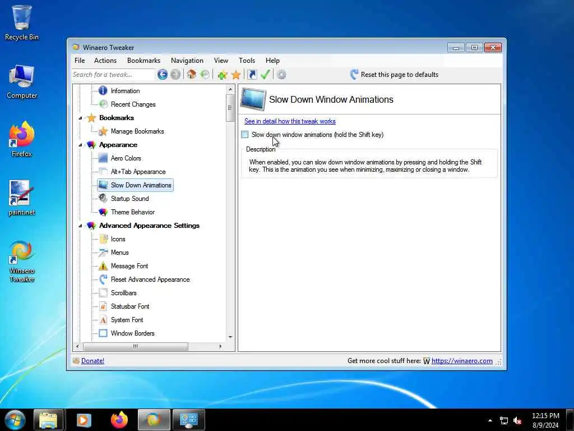This screenshot has width=574, height=431.
Task: Open the Recycle Bin desktop icon
Action: coord(22,22)
